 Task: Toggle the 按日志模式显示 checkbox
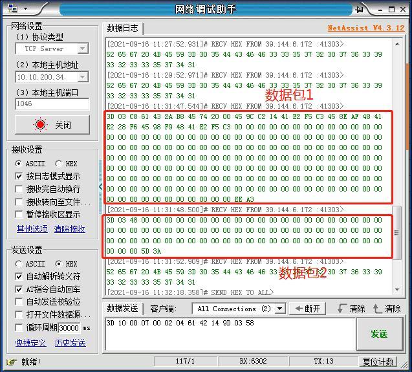point(19,176)
